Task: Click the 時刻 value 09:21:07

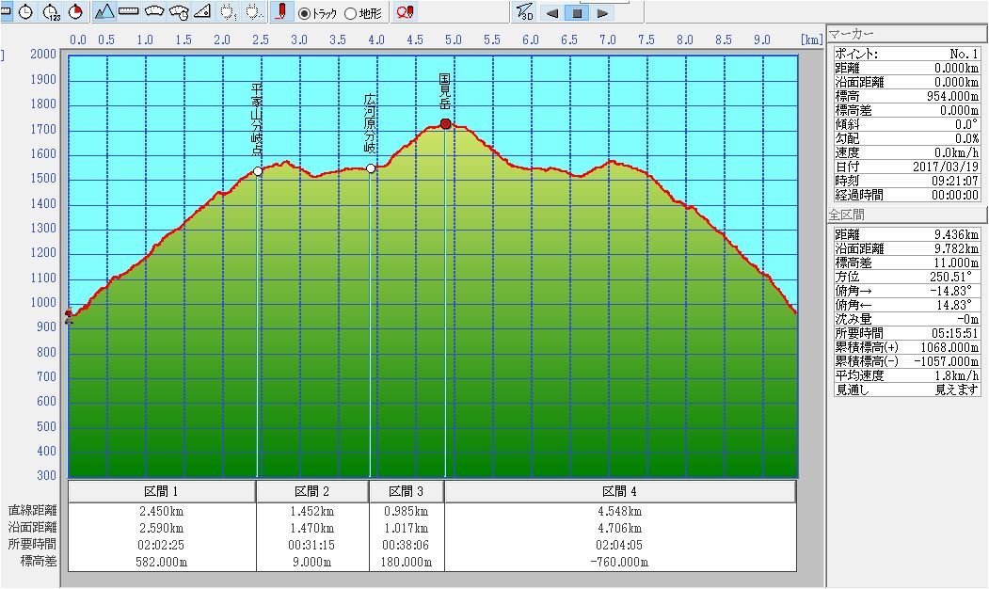Action: [x=955, y=181]
